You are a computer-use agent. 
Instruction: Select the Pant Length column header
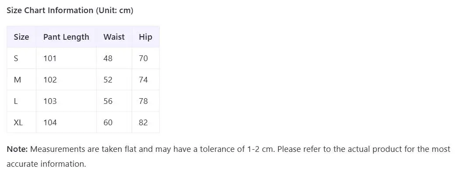[x=66, y=37]
